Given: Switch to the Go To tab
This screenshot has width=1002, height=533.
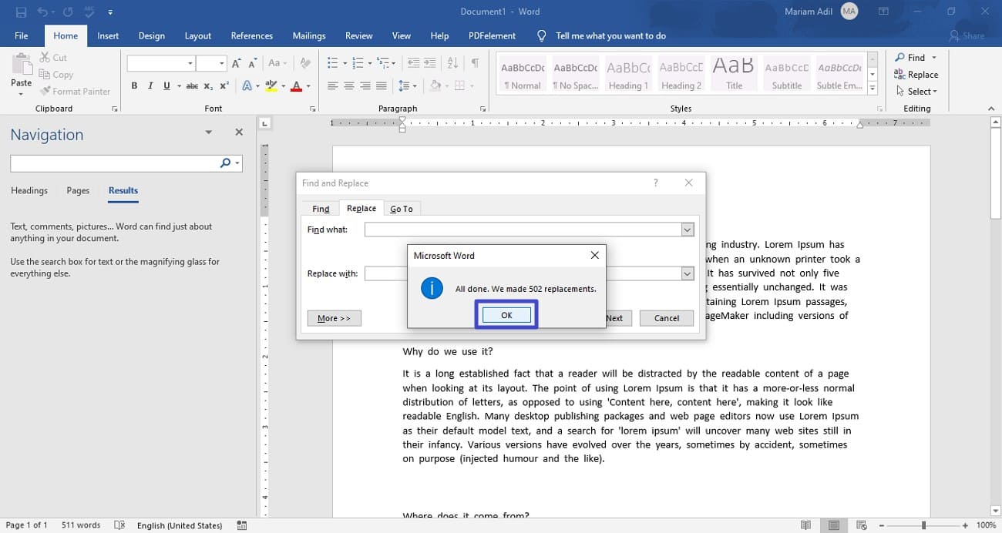Looking at the screenshot, I should point(401,209).
